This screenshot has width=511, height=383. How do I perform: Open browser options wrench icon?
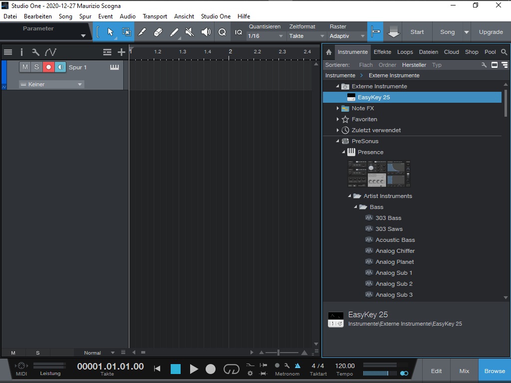[484, 65]
